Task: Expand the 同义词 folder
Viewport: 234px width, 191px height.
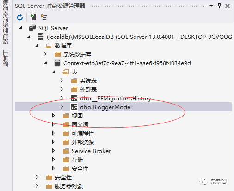Action: click(53, 124)
